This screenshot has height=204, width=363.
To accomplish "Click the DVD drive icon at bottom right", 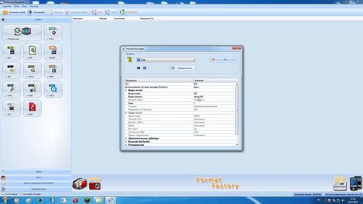I will tap(340, 184).
